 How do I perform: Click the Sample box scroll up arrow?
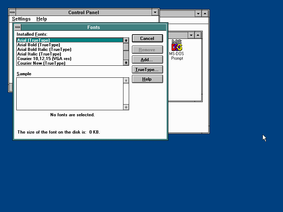[126, 81]
